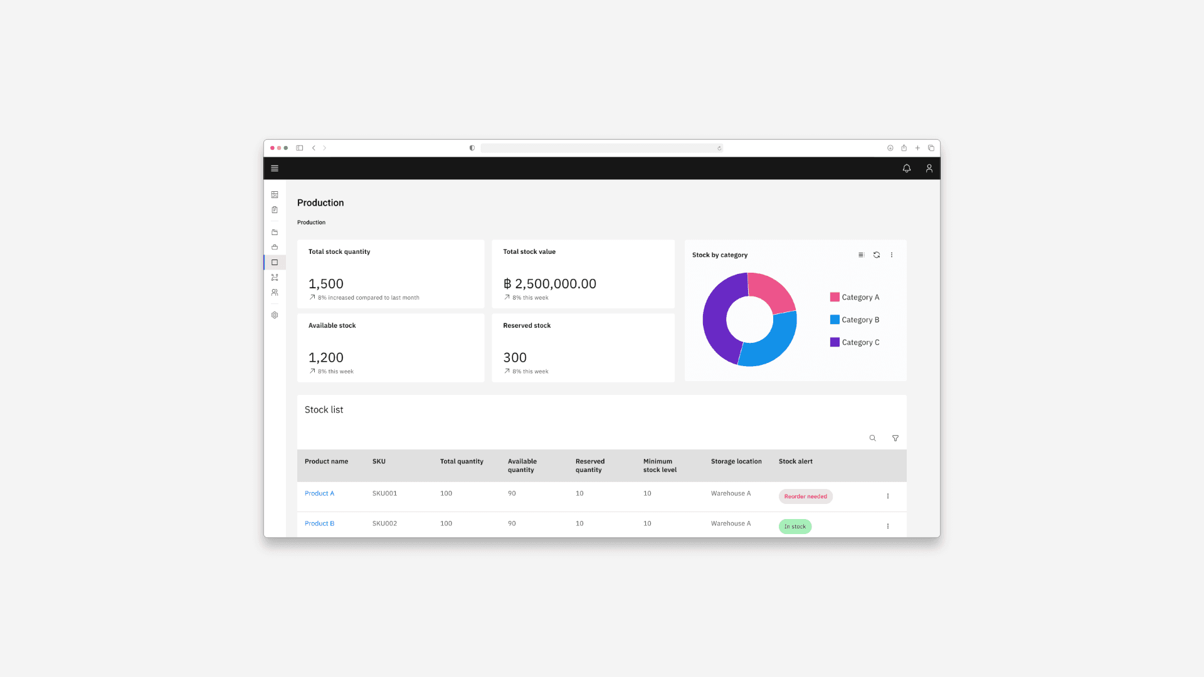Open the folder icon in sidebar

(275, 233)
